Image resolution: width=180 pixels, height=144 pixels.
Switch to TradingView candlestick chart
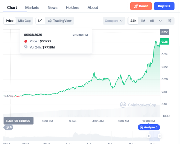tap(60, 21)
